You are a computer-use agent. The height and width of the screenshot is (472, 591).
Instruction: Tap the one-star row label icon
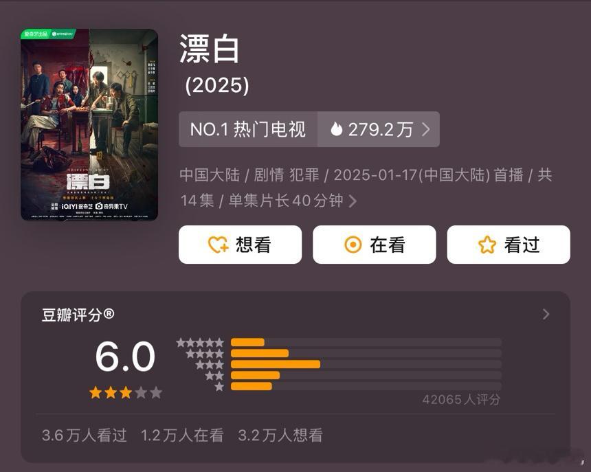point(219,387)
